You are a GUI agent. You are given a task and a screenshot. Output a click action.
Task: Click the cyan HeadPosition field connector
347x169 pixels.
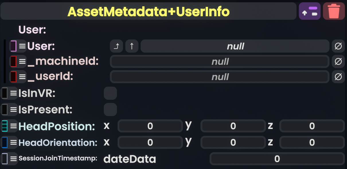(5, 126)
